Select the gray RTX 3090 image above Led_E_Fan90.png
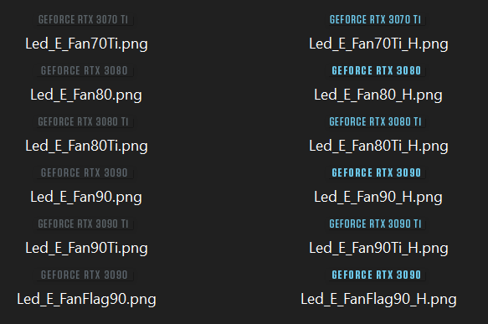Image resolution: width=488 pixels, height=324 pixels. click(84, 172)
